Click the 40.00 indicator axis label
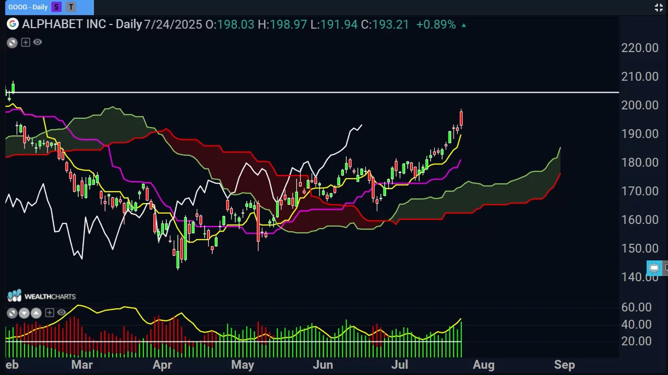Screen dimensions: 668x375 click(636, 325)
